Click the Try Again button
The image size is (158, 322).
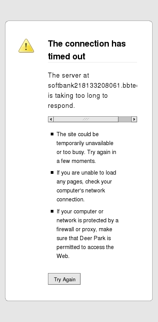(x=64, y=279)
